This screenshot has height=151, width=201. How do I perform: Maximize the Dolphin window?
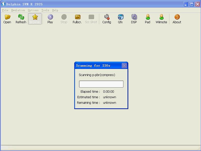[x=192, y=4]
